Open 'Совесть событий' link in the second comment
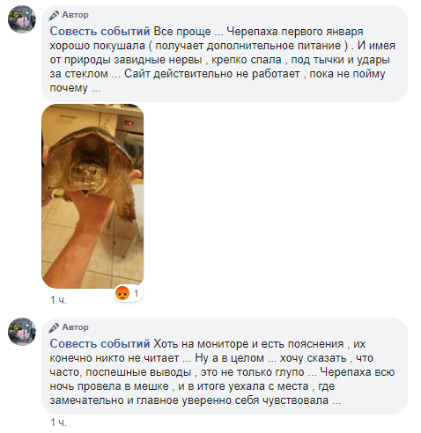Screen dimensions: 421x433 pyautogui.click(x=100, y=344)
